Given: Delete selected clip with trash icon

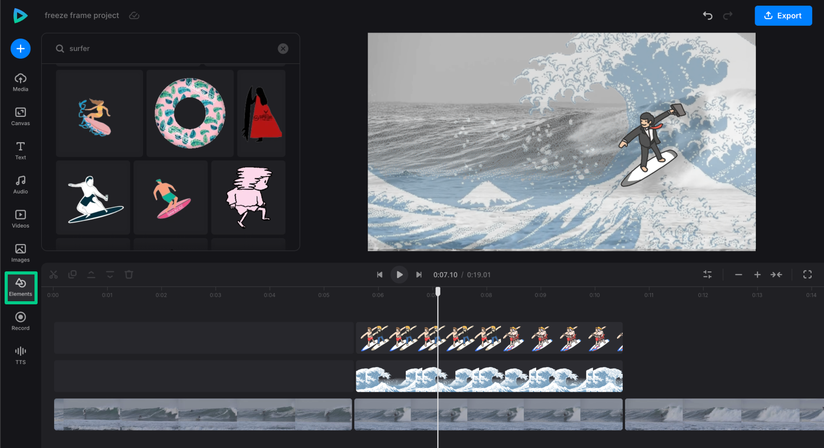Looking at the screenshot, I should (x=129, y=274).
